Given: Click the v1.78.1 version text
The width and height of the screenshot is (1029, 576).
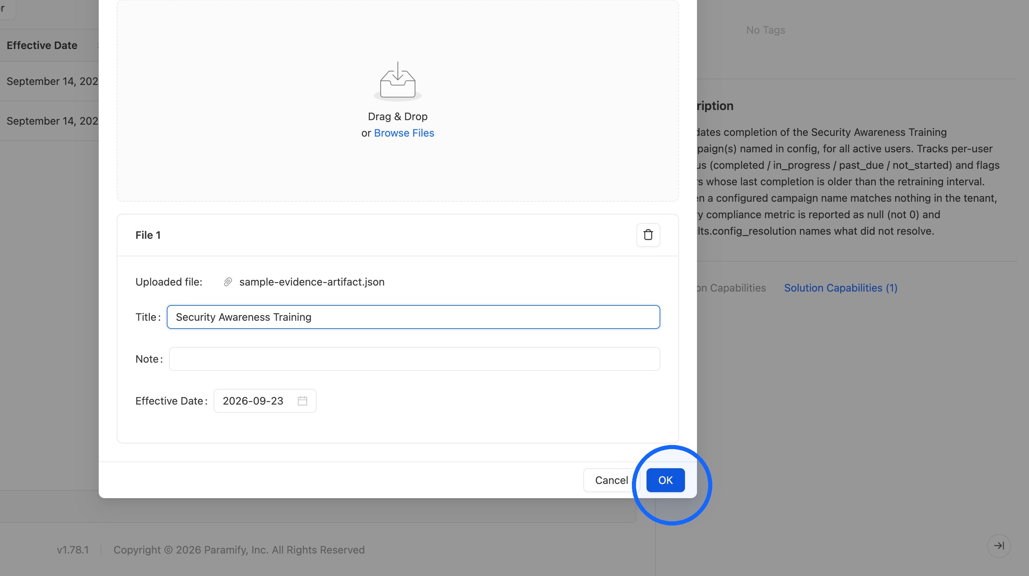Looking at the screenshot, I should pyautogui.click(x=73, y=550).
